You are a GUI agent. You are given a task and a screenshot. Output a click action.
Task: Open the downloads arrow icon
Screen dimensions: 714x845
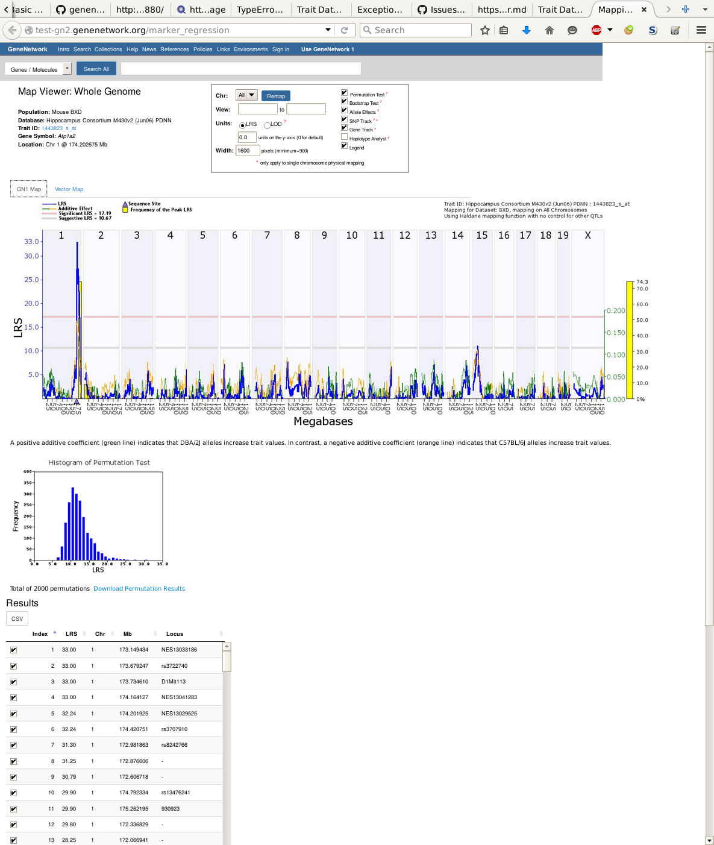click(x=526, y=30)
